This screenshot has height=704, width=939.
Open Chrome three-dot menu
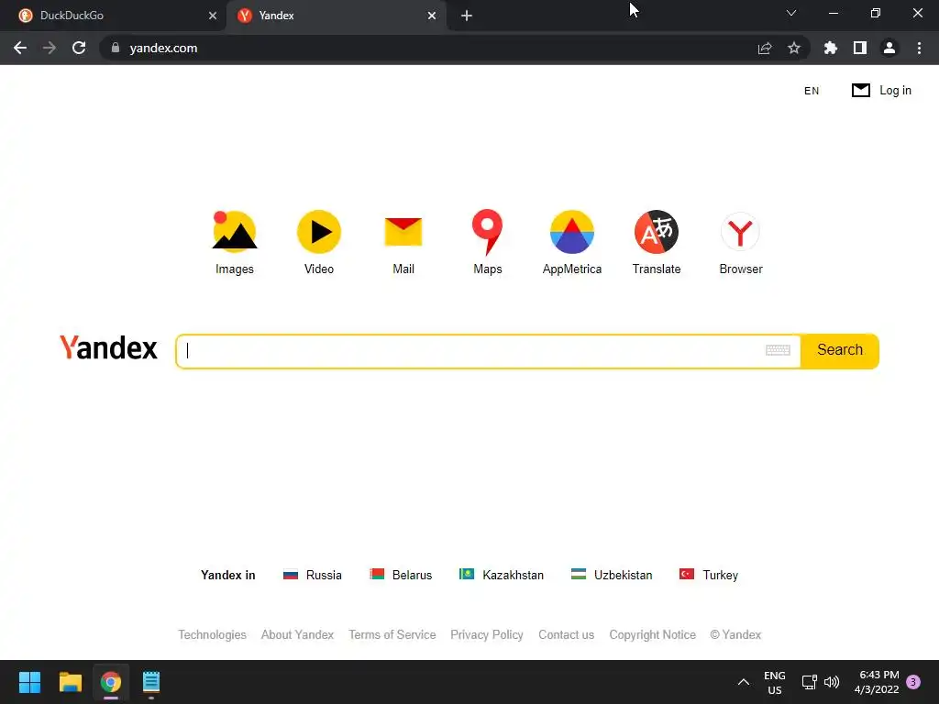click(919, 48)
